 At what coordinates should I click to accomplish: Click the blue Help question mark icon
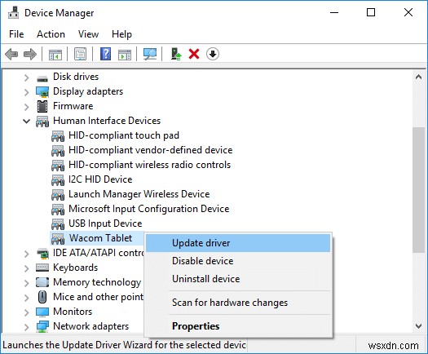pos(105,54)
